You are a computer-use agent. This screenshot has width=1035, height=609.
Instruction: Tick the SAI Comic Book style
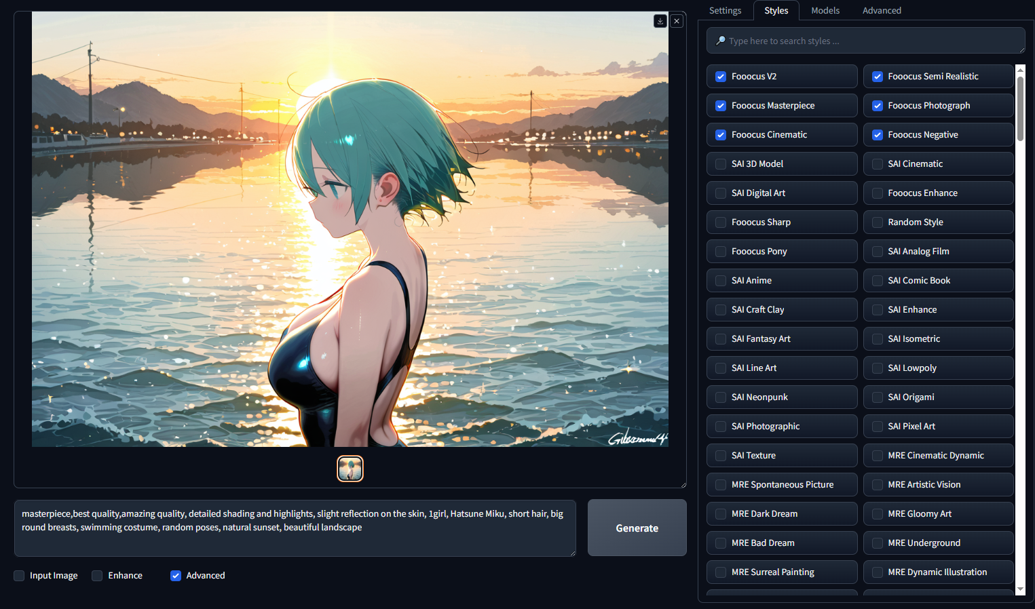pos(878,281)
